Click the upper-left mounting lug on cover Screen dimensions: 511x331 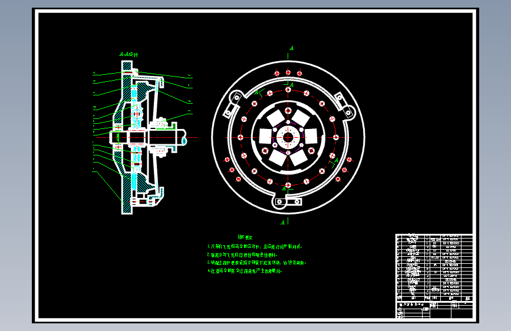(233, 104)
